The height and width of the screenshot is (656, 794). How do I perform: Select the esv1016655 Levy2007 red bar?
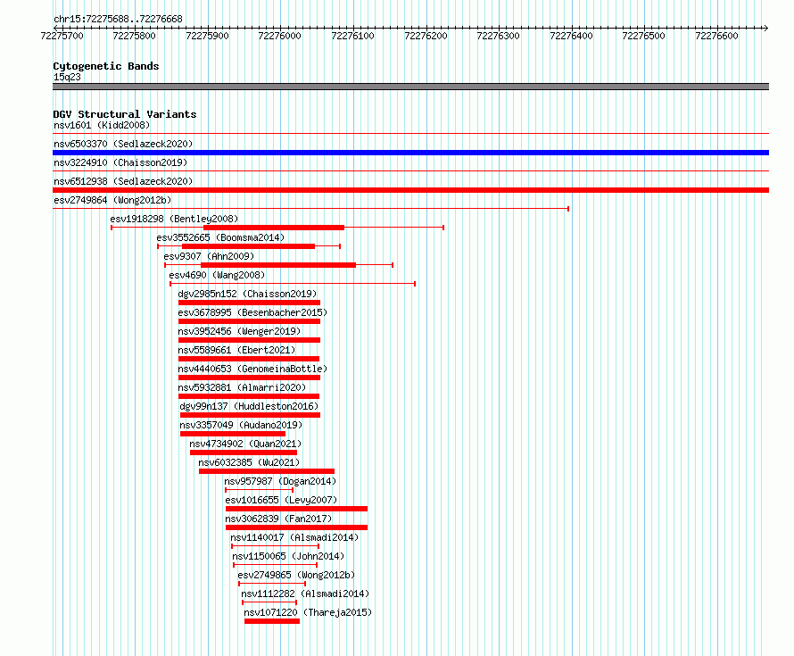click(297, 509)
